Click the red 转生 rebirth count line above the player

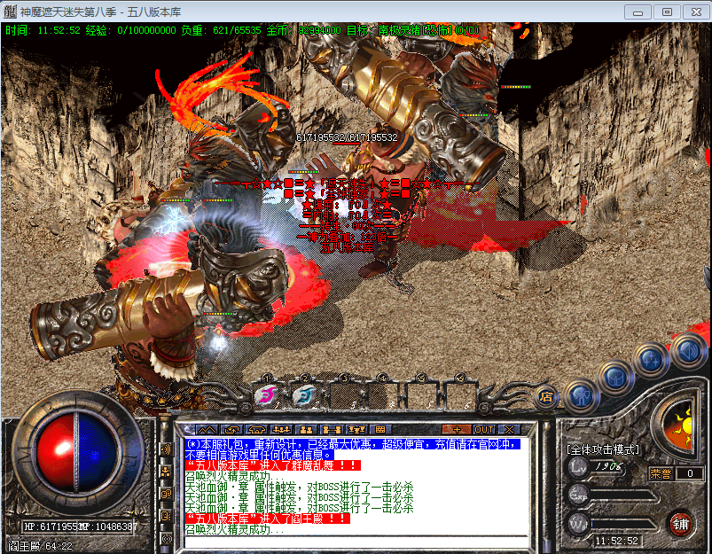[x=348, y=226]
